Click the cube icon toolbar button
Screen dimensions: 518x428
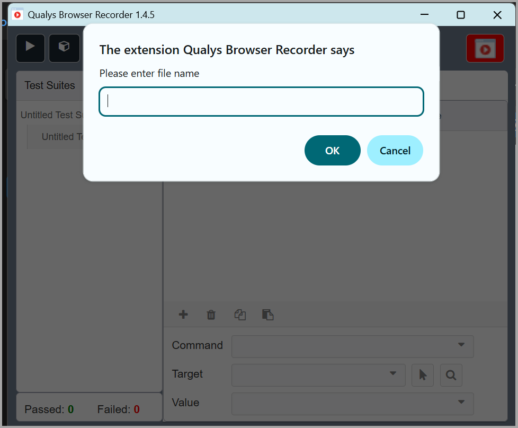pos(64,48)
